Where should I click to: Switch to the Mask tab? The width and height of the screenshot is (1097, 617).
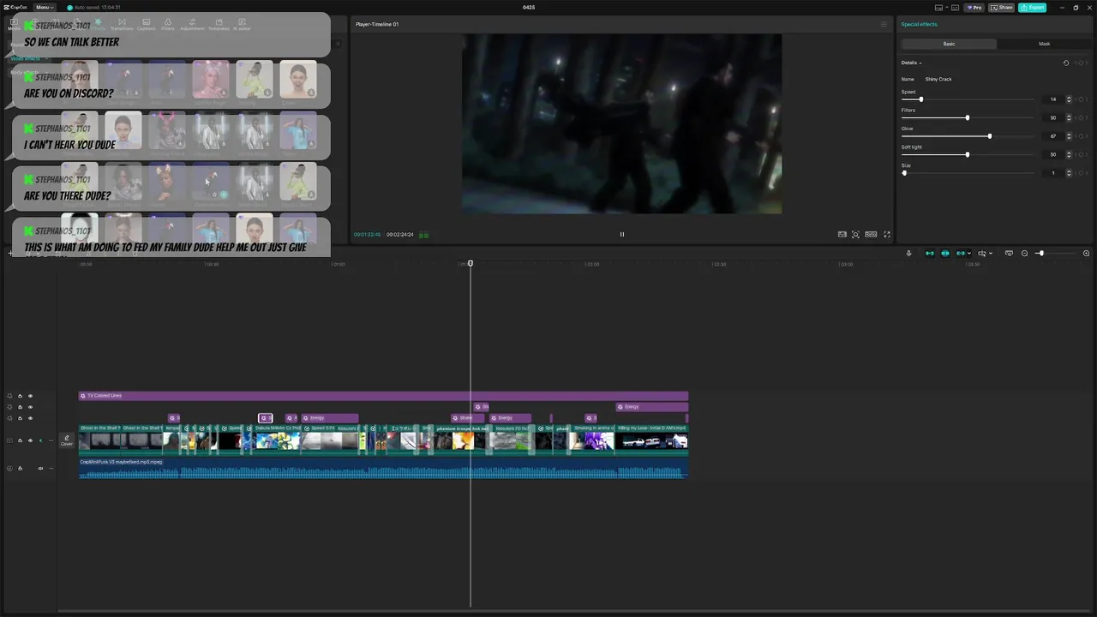1044,44
